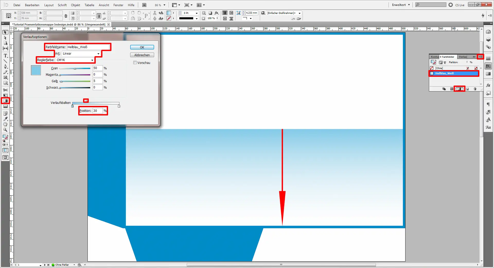Confirm the Verlaufsoptionen dialog with OK

pyautogui.click(x=142, y=47)
